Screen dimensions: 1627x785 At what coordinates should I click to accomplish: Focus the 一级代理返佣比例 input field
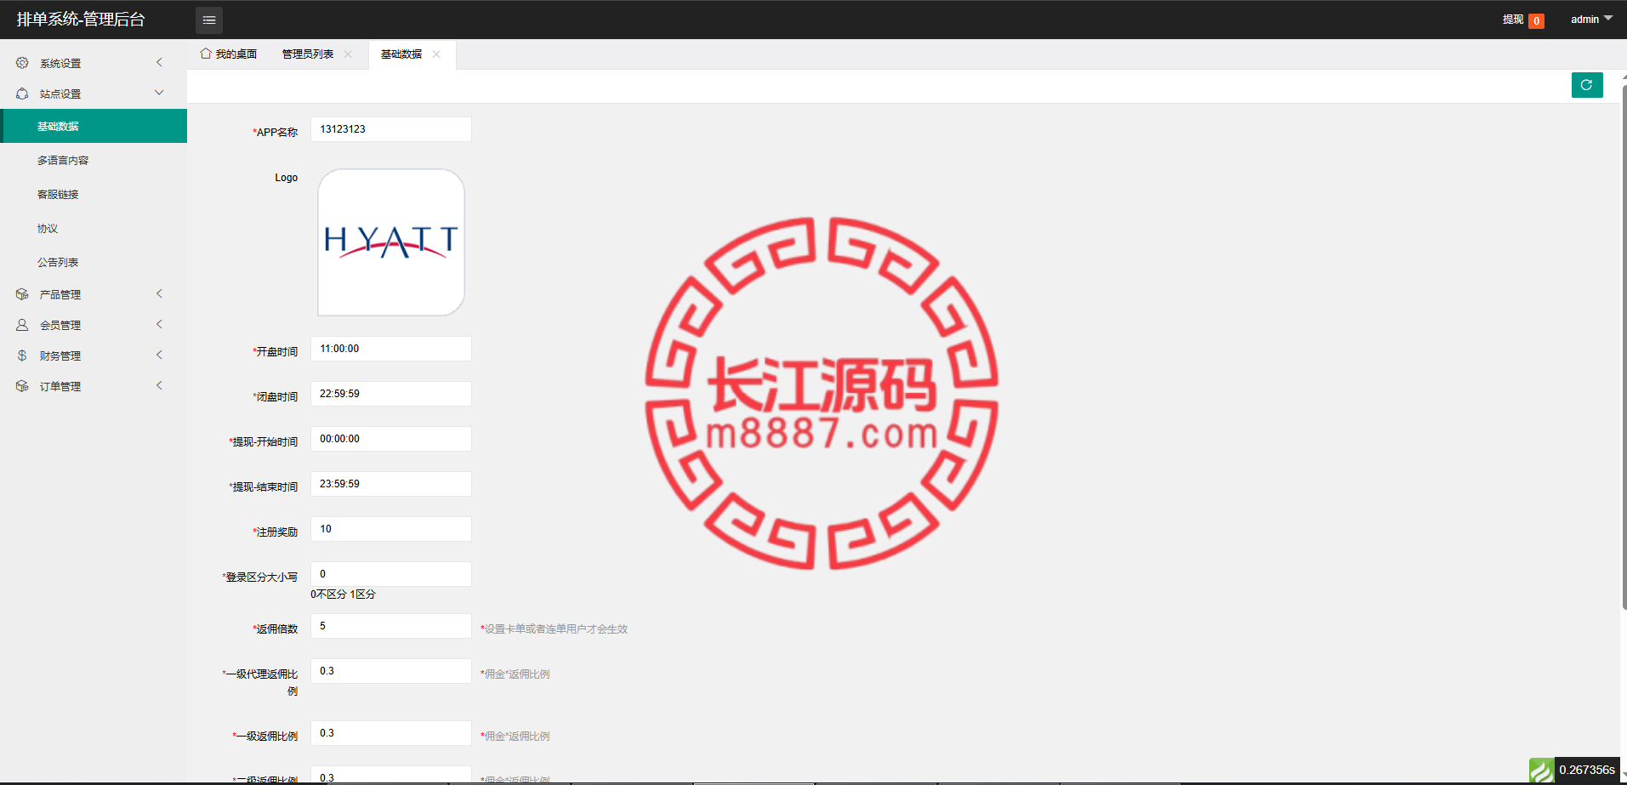click(391, 671)
